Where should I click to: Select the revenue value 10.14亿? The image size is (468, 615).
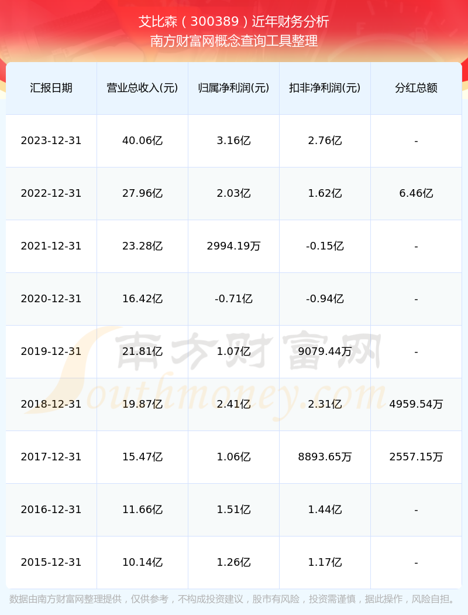tap(142, 562)
